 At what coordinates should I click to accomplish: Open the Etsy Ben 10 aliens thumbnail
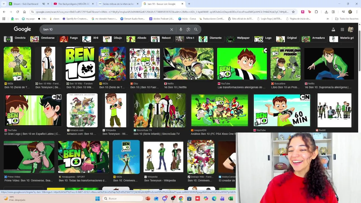[145, 64]
